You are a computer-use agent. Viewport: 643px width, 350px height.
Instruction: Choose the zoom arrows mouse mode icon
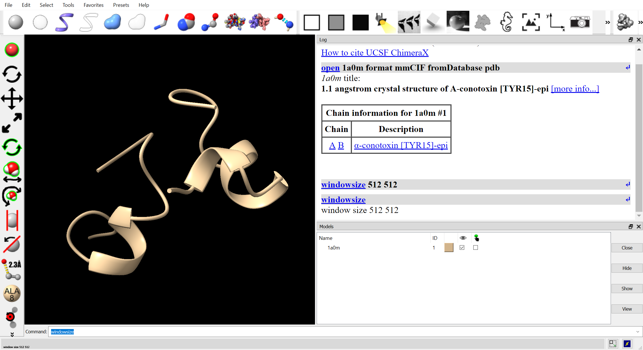click(x=12, y=123)
